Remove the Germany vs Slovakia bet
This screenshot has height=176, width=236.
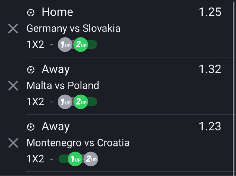[13, 29]
